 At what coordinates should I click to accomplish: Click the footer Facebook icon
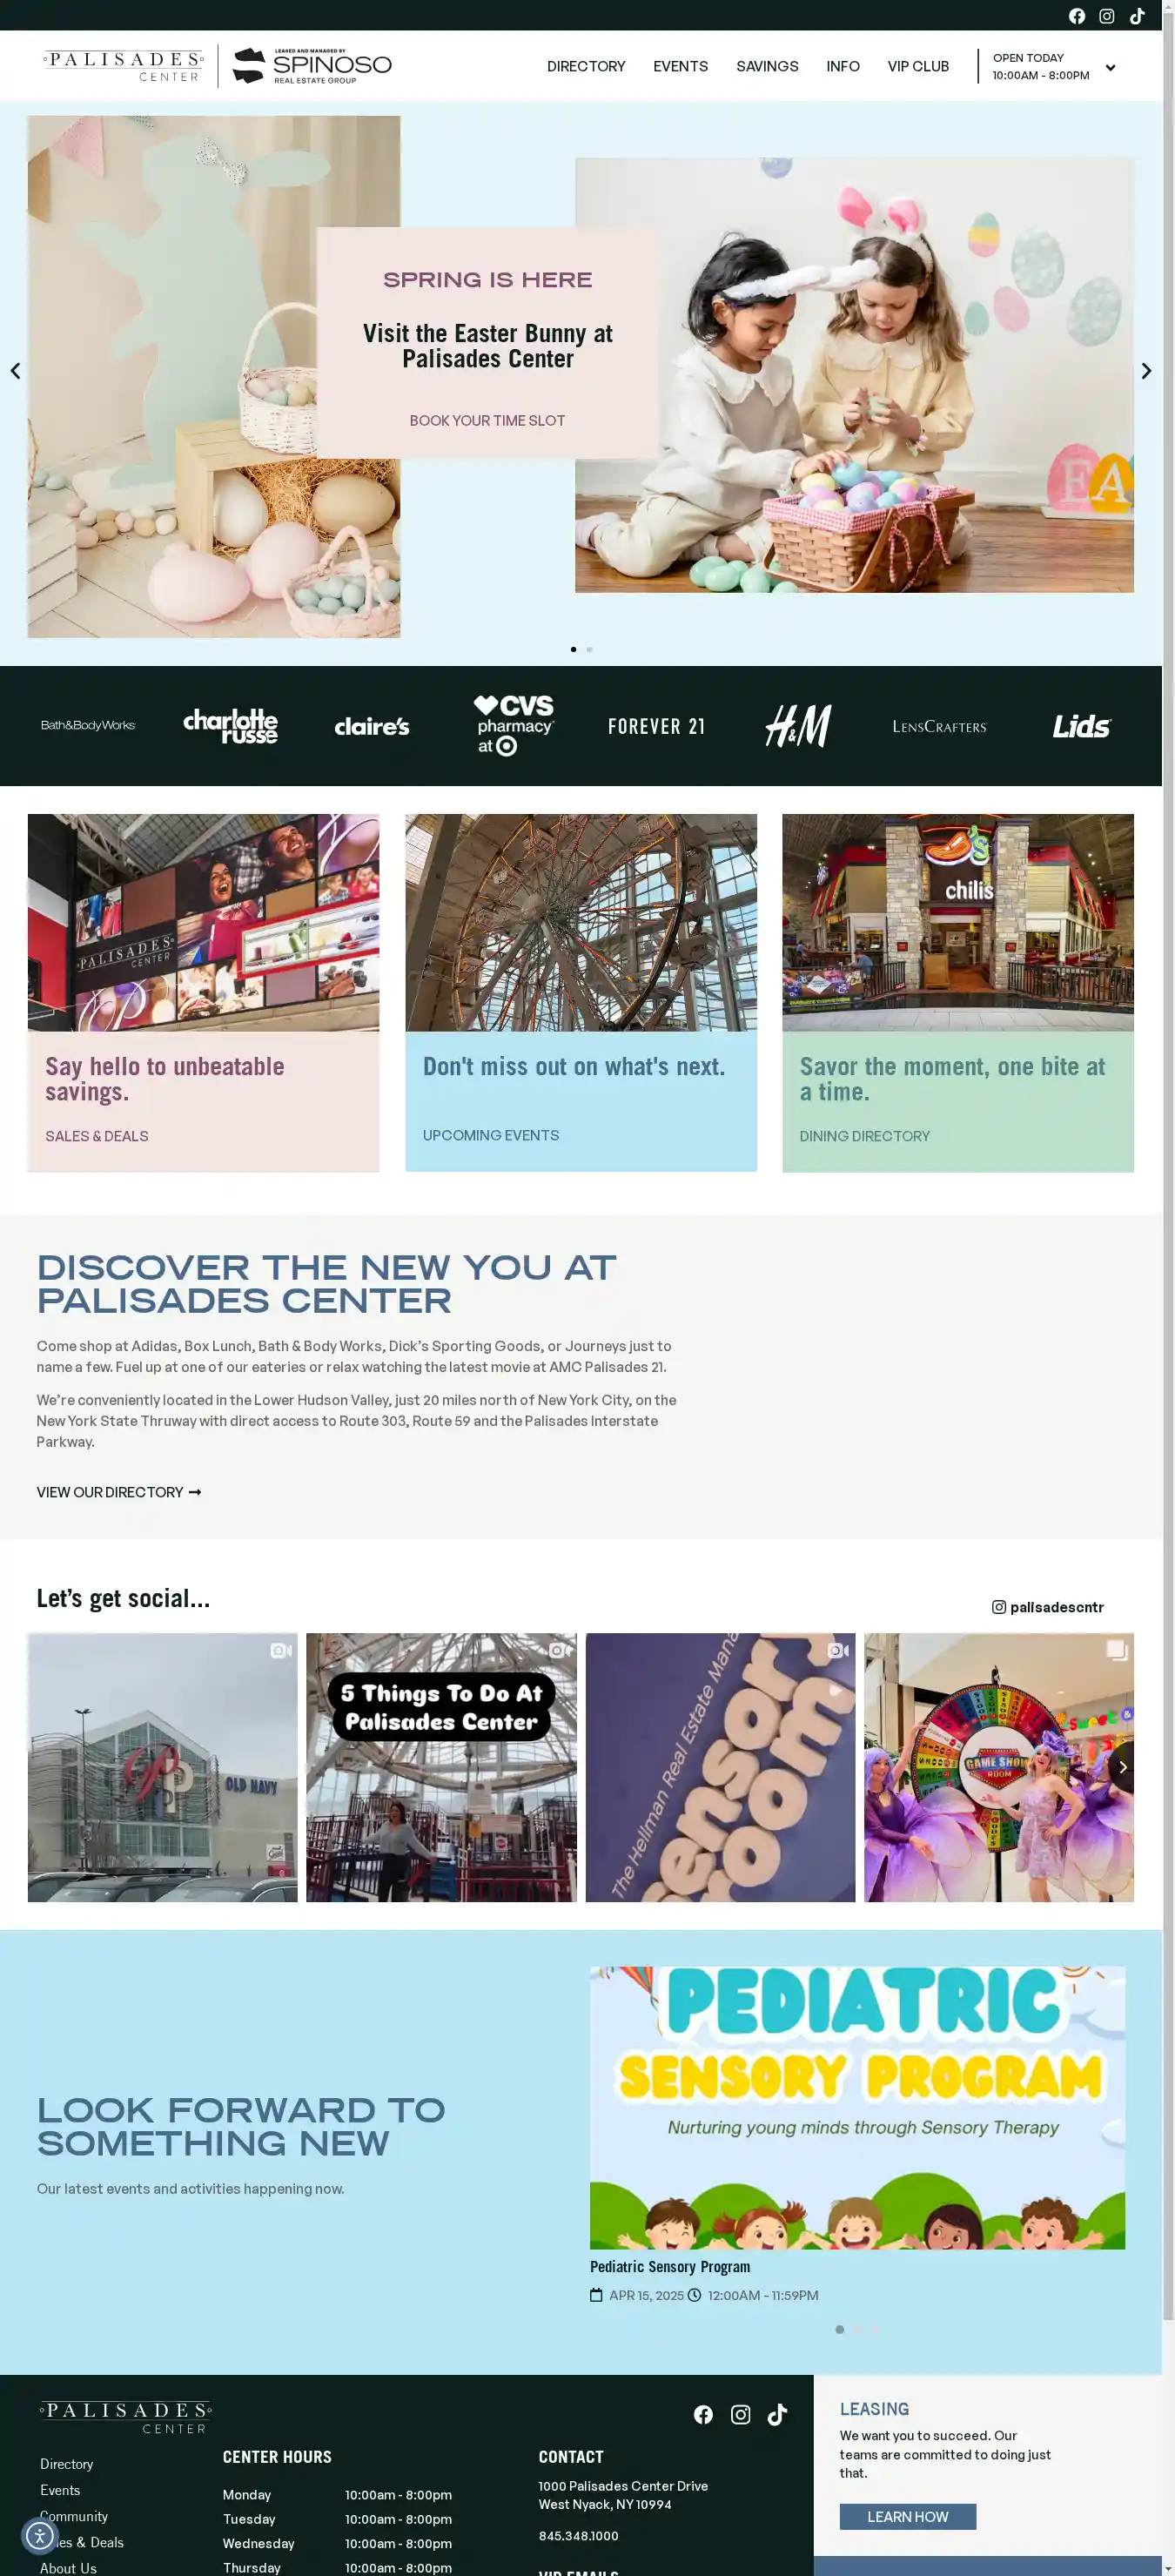(x=703, y=2414)
